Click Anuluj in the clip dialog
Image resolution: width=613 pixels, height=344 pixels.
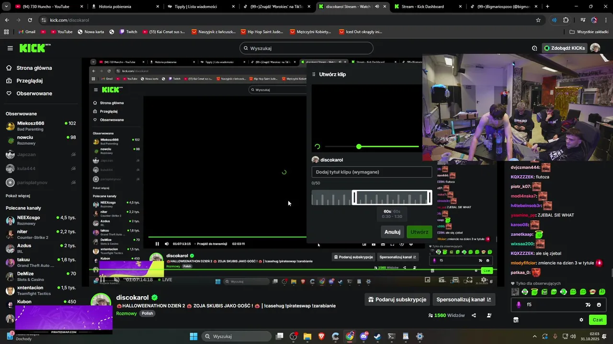[x=392, y=232]
